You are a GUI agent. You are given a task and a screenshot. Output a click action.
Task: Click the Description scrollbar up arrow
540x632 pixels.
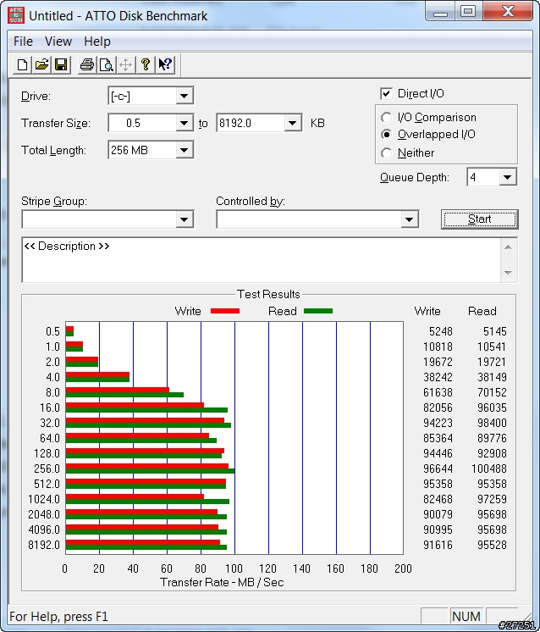508,247
